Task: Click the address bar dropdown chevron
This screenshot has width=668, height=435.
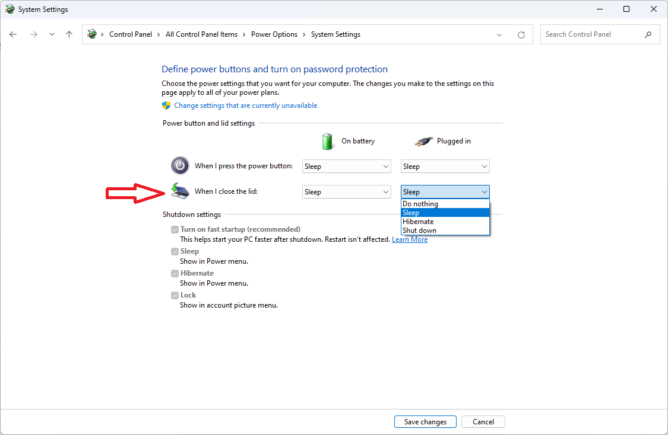Action: tap(499, 34)
